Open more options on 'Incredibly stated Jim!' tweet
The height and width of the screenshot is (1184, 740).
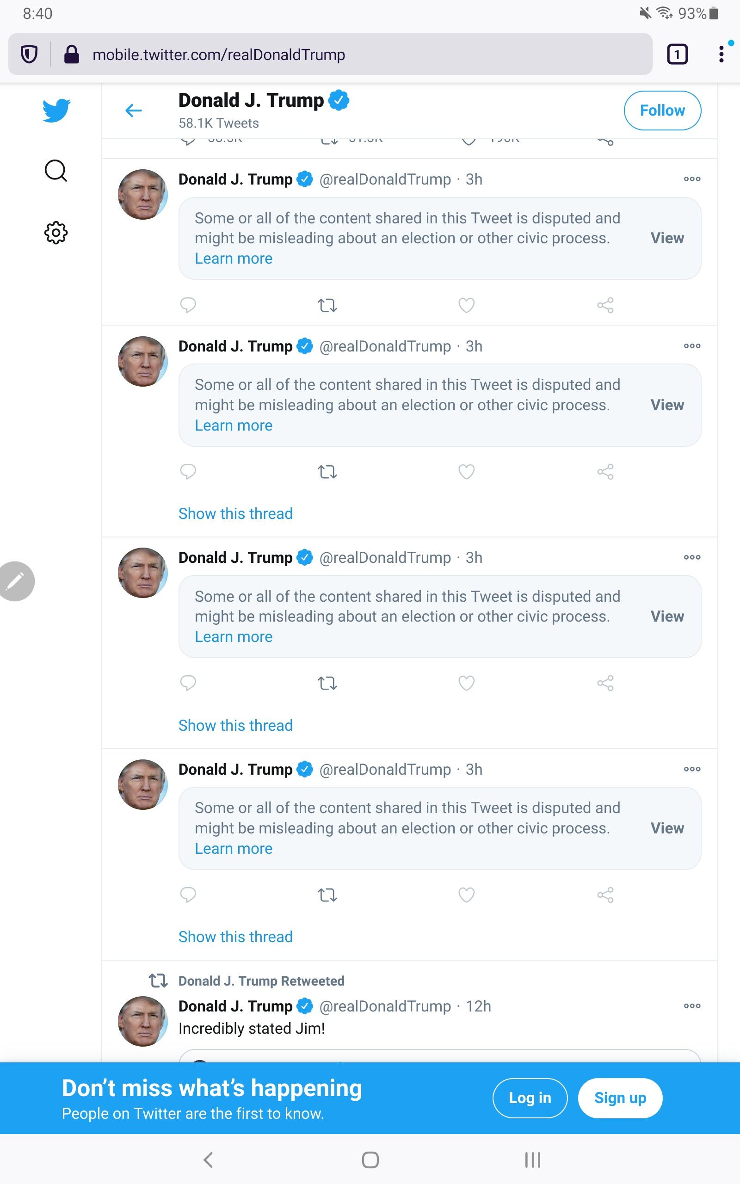tap(692, 1006)
